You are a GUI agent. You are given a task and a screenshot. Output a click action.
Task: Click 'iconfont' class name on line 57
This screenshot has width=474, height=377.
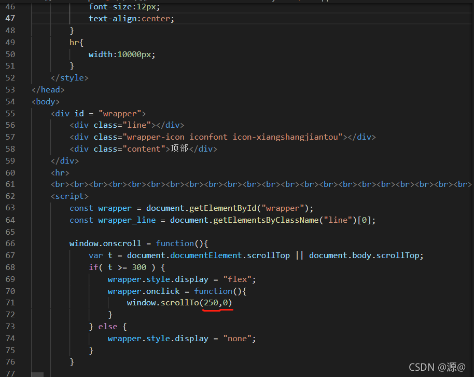click(x=208, y=137)
